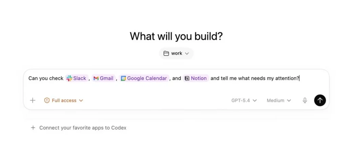
Task: Click the Full access warning icon
Action: pyautogui.click(x=47, y=101)
